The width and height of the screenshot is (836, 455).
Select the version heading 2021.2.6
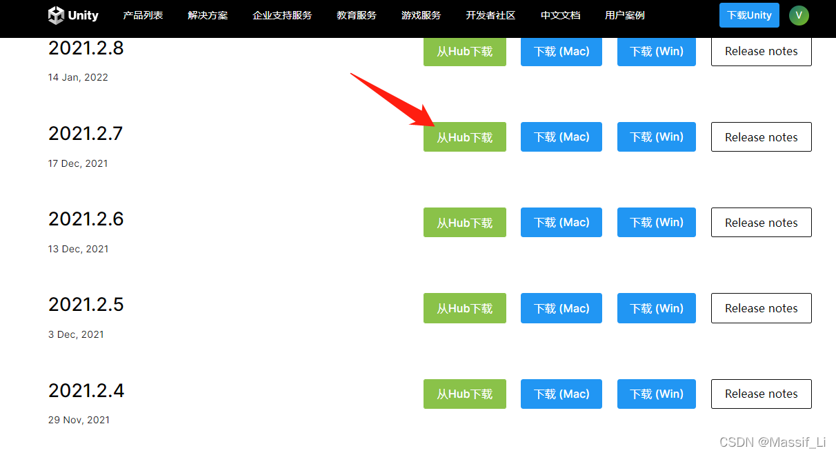point(86,219)
